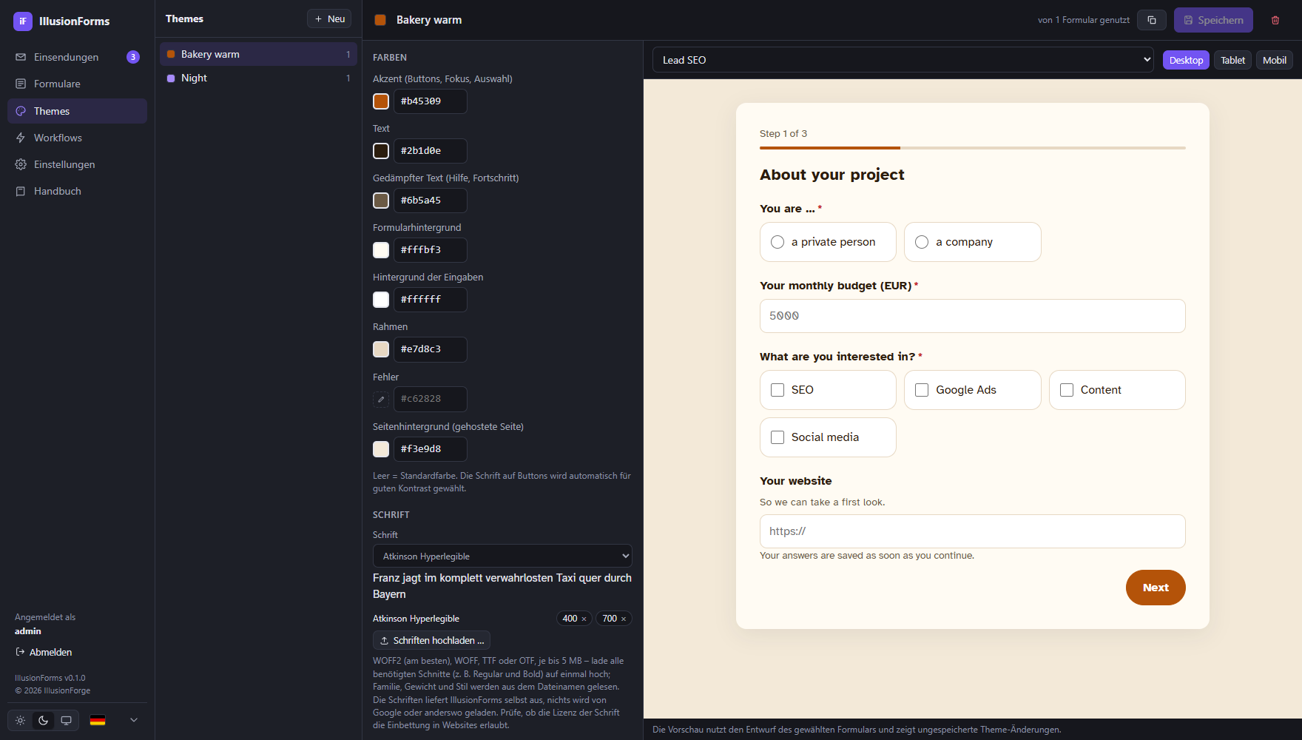Screen dimensions: 1302x740
Task: Delete theme with the trash icon
Action: click(1275, 20)
